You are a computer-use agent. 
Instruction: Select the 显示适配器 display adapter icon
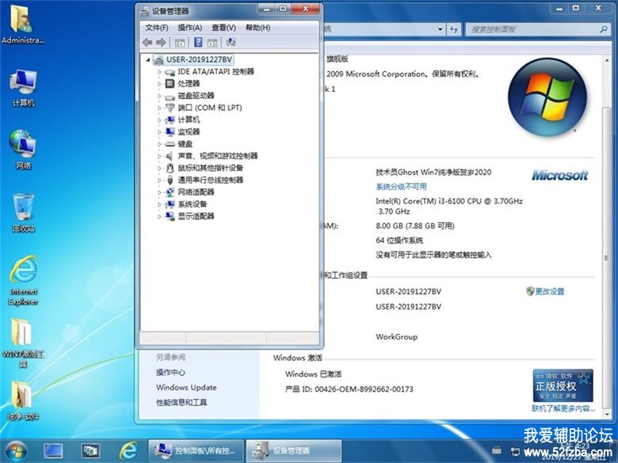click(170, 216)
